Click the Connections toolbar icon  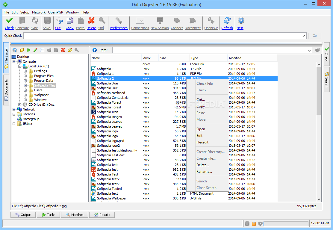[140, 21]
